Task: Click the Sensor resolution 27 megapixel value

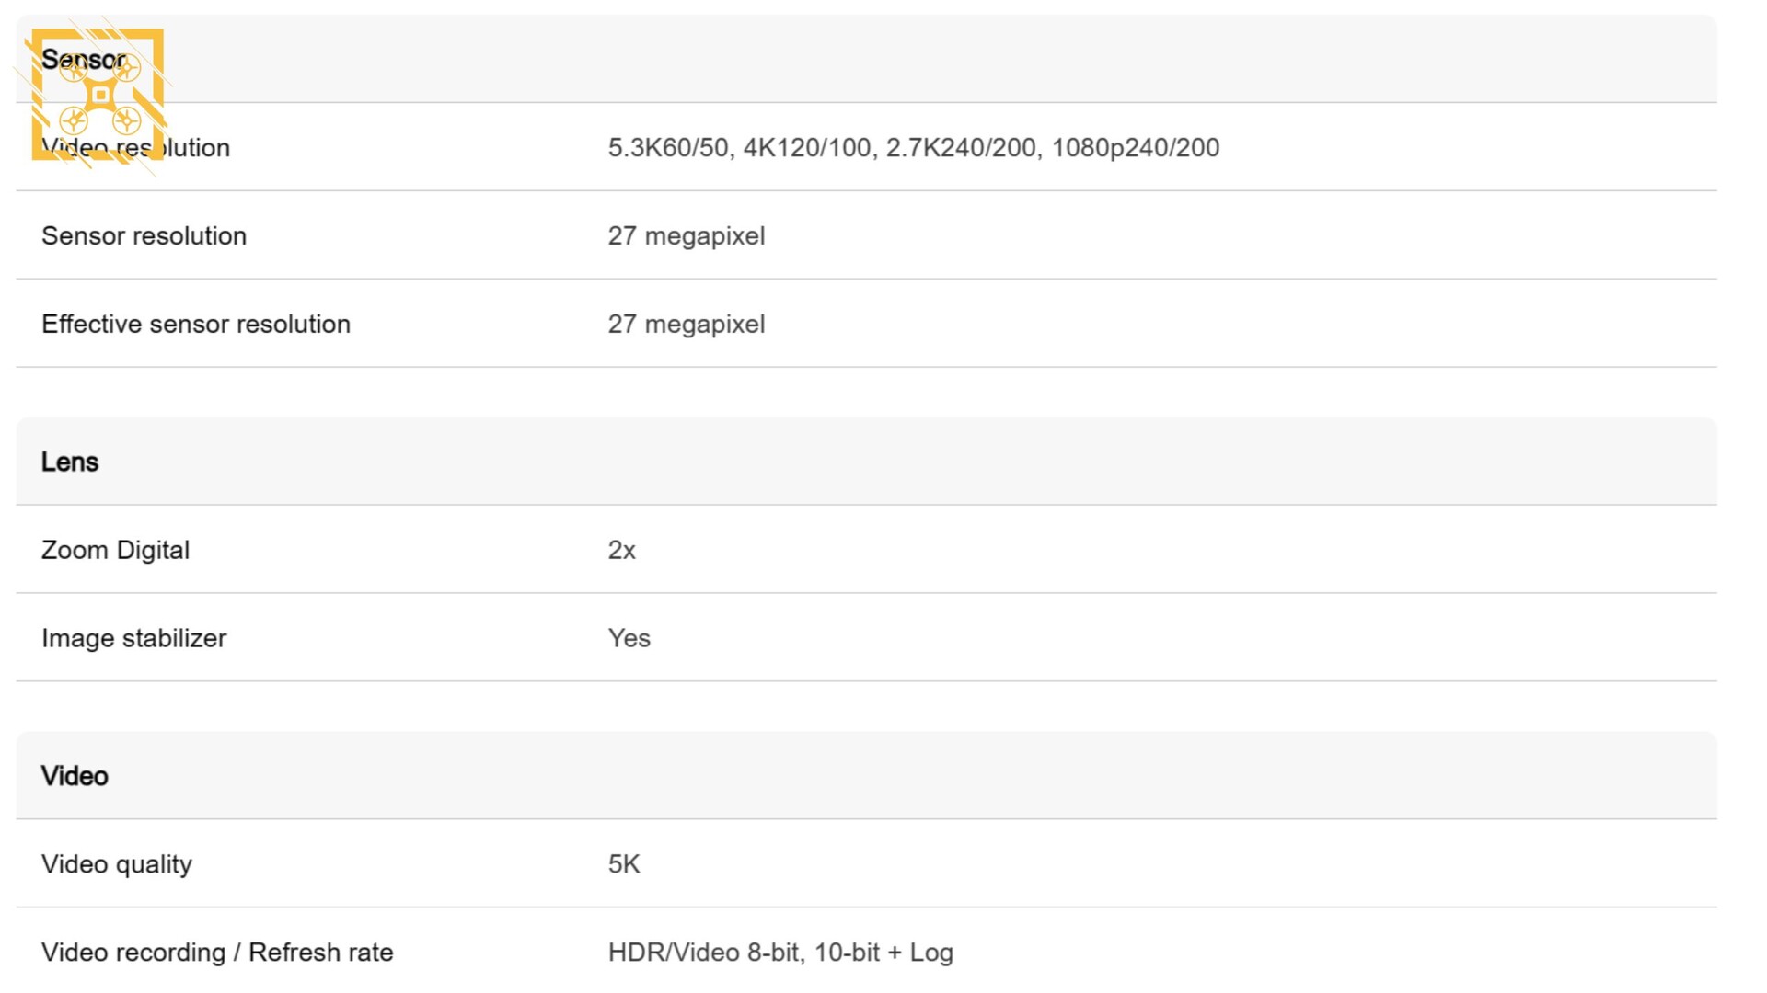Action: [686, 236]
